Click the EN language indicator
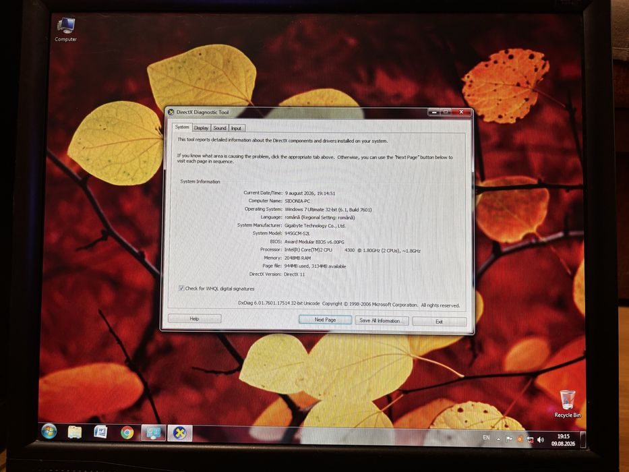Viewport: 629px width, 472px height. 486,438
